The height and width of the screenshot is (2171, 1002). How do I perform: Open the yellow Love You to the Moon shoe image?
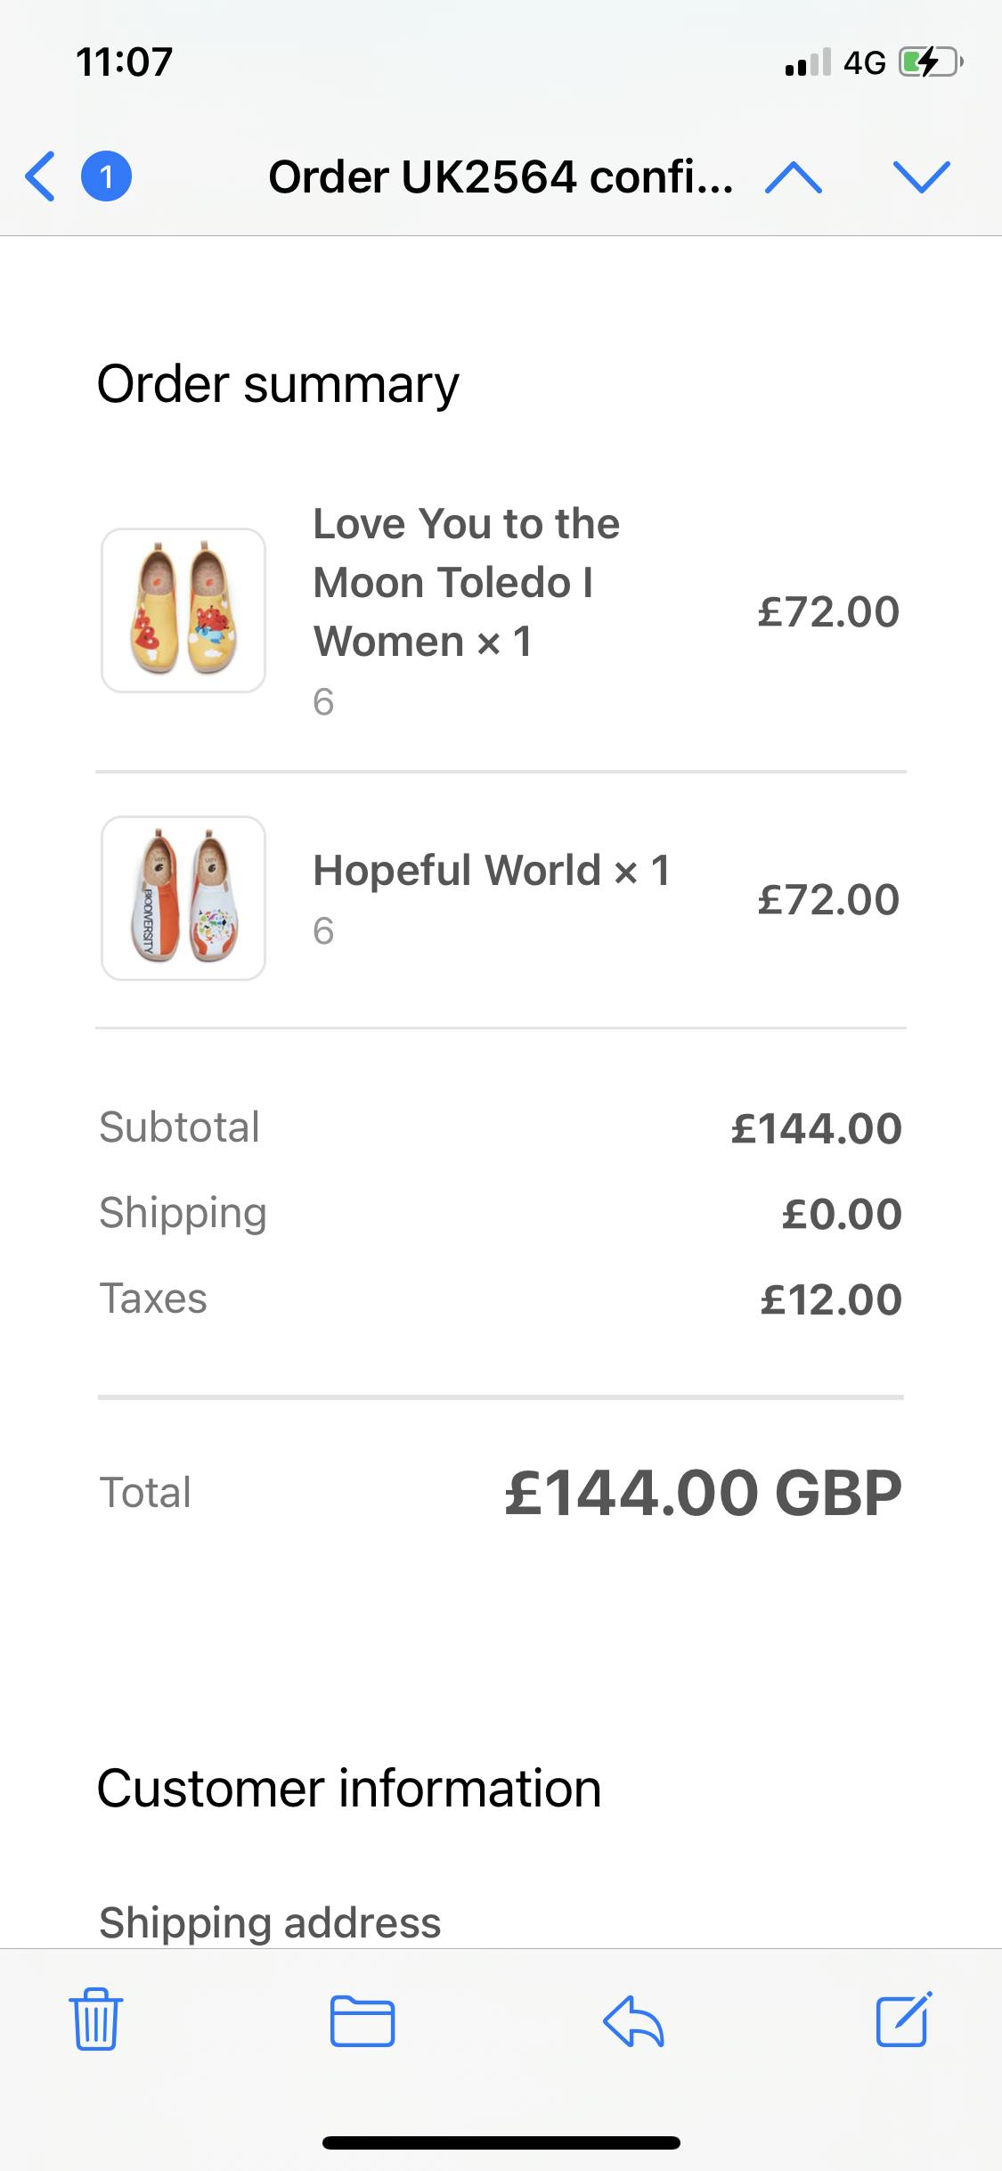(x=183, y=610)
